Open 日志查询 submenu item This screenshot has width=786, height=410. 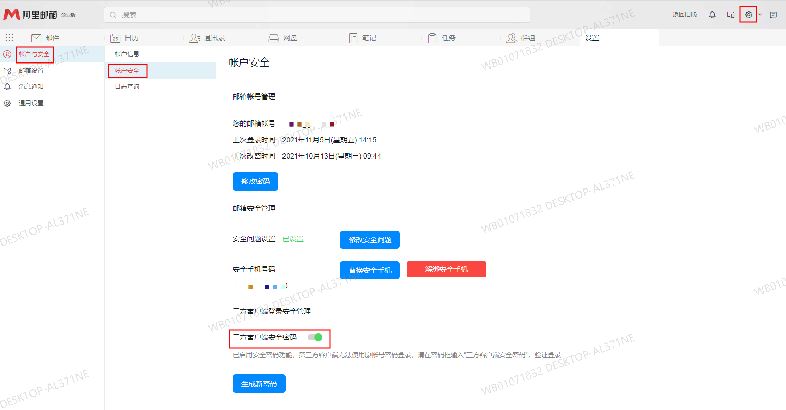point(127,87)
